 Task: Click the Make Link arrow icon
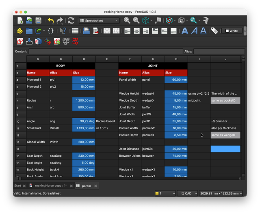38,31
